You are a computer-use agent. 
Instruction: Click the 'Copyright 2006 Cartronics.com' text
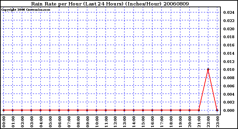(26, 10)
